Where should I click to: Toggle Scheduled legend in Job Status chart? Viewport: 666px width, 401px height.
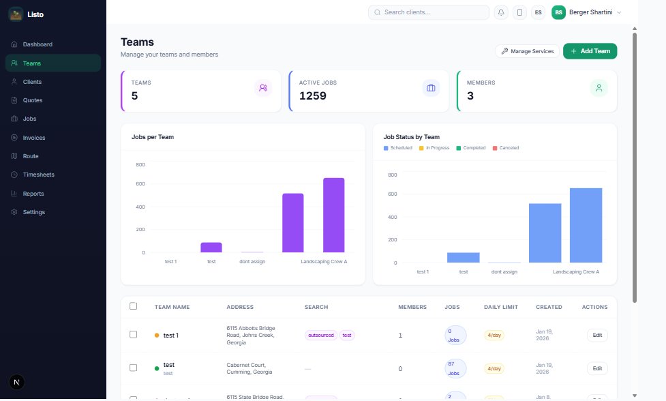(398, 148)
